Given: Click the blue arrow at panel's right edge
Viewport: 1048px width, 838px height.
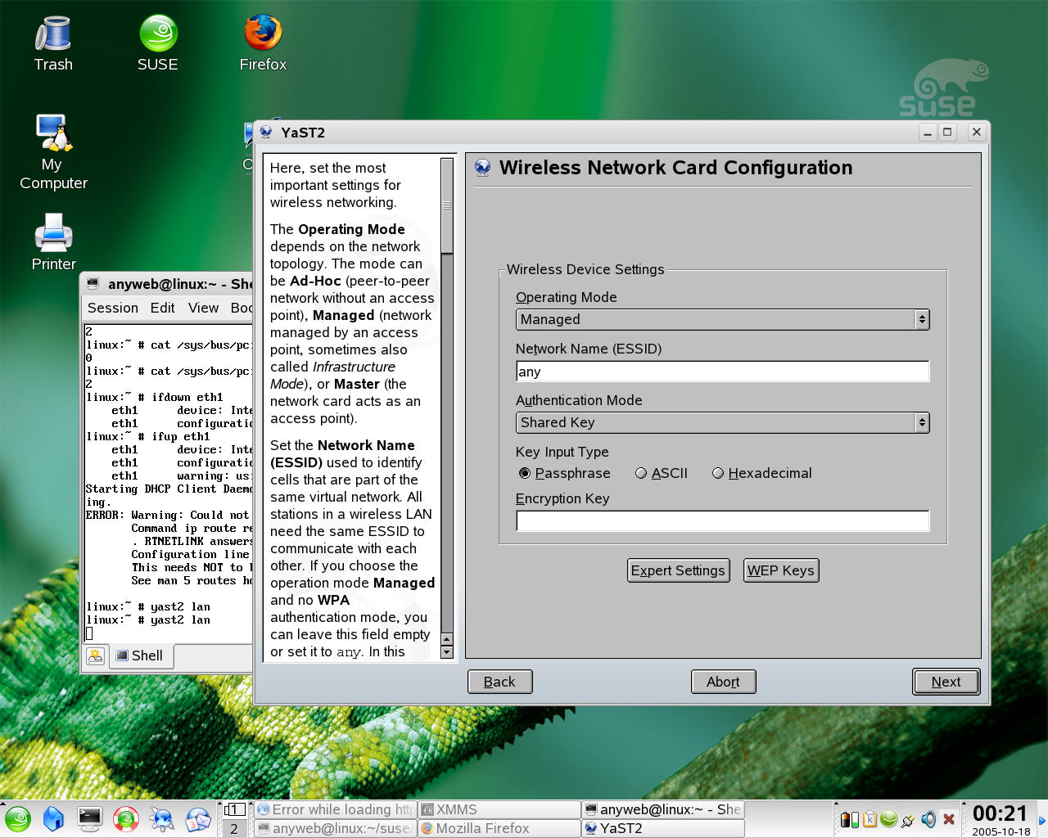Looking at the screenshot, I should (1042, 820).
